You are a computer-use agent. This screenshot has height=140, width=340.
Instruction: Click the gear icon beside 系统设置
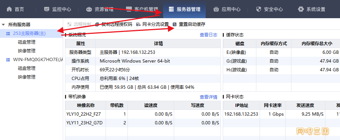tap(301, 9)
